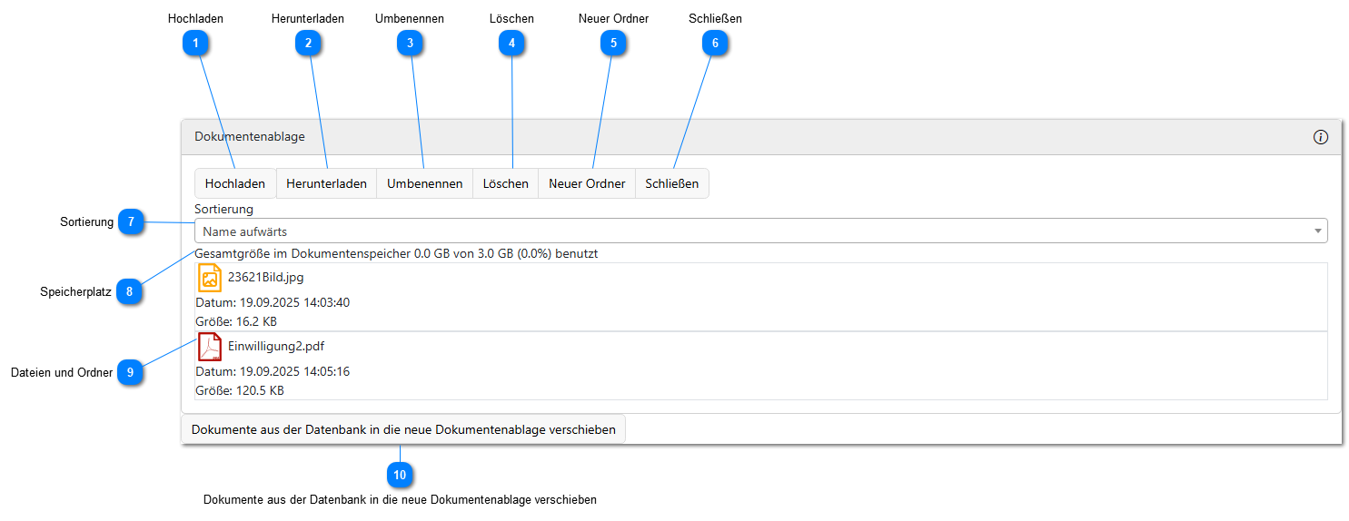Click the numbered callout badge 6

click(714, 43)
